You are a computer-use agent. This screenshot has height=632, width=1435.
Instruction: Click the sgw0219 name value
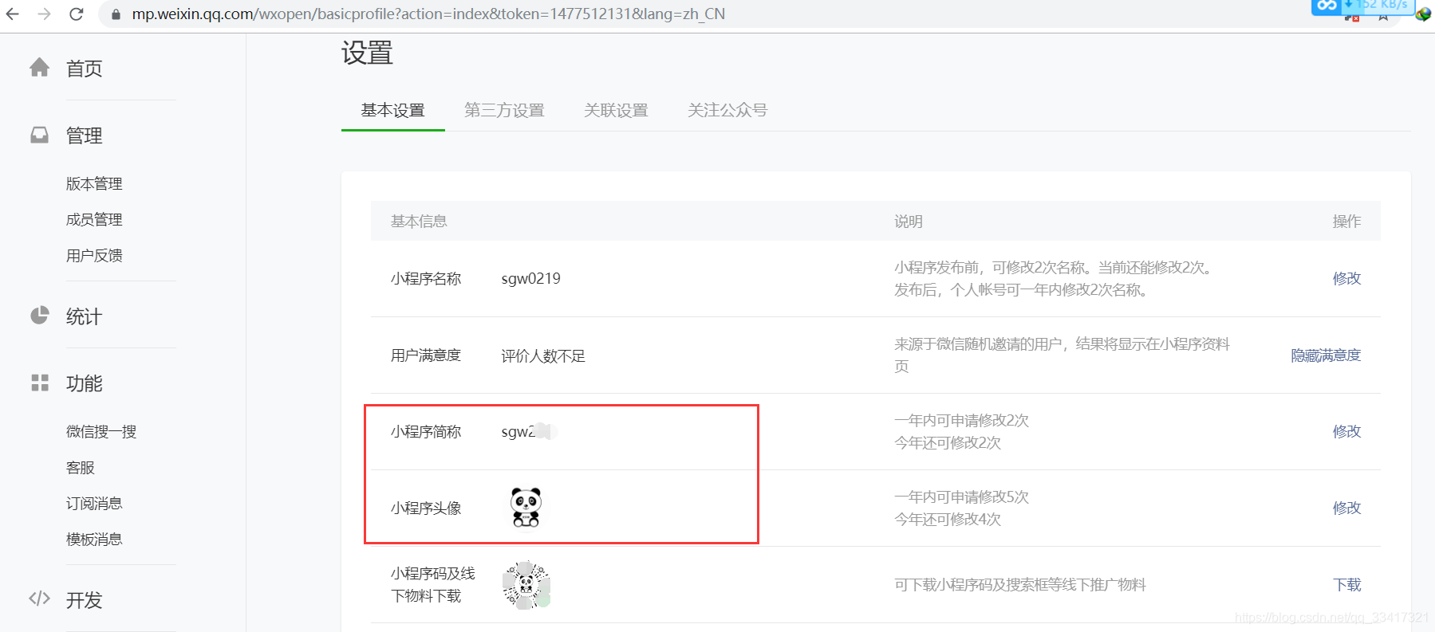(530, 278)
